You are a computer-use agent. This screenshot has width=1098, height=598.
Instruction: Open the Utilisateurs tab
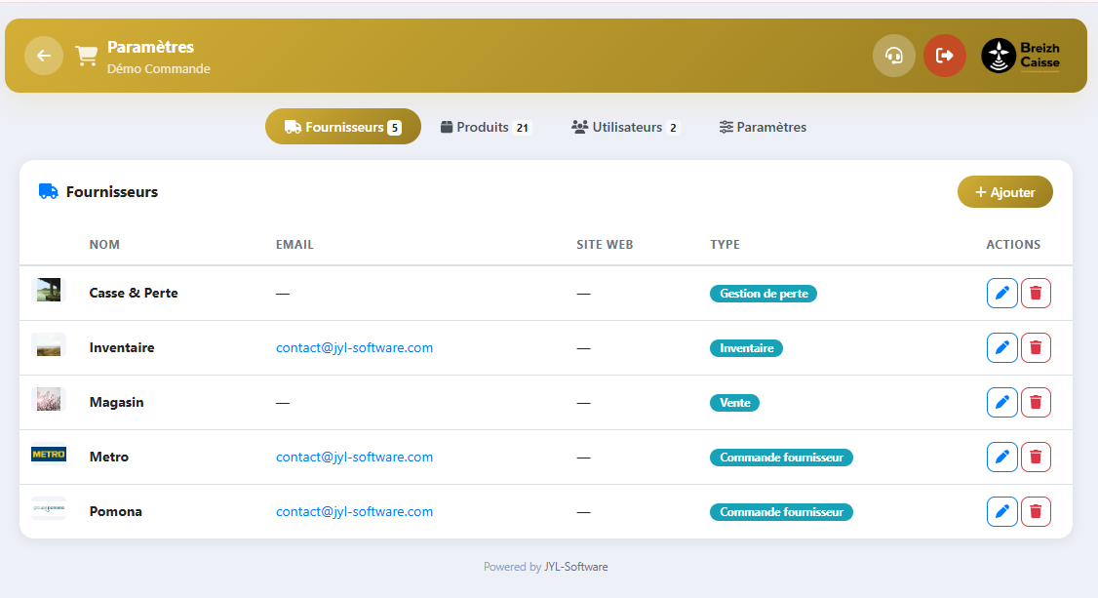click(x=625, y=127)
